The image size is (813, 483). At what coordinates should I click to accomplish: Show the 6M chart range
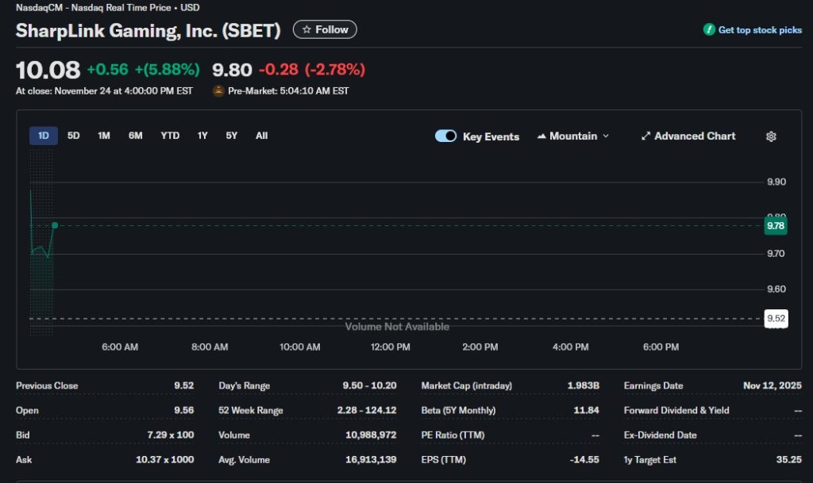[x=136, y=136]
